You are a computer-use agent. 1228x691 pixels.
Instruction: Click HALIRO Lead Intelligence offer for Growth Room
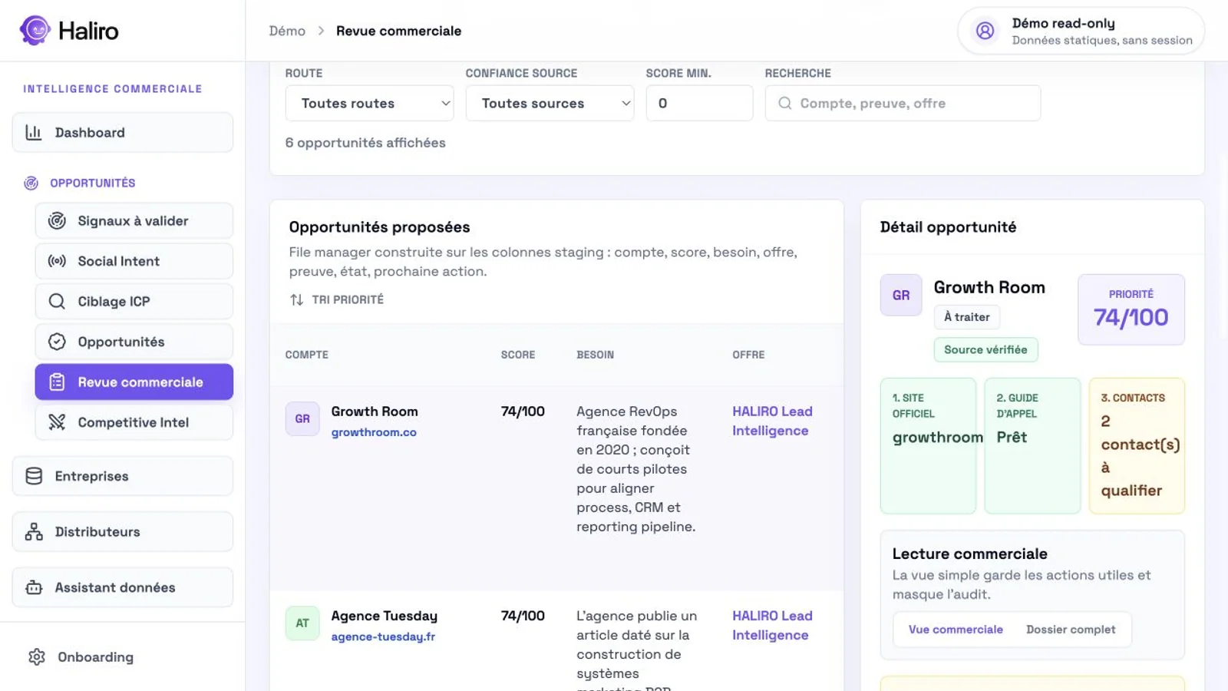[x=772, y=421]
